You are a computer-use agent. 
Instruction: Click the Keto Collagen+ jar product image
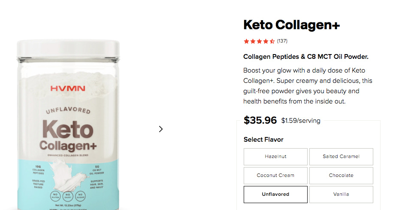[x=68, y=129]
